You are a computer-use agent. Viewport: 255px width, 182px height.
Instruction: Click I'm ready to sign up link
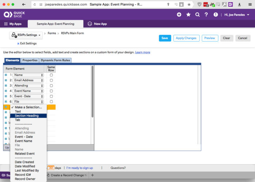coord(80,168)
